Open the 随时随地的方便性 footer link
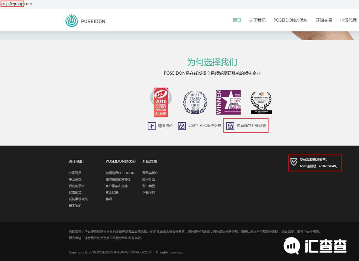The image size is (359, 261). click(x=118, y=179)
